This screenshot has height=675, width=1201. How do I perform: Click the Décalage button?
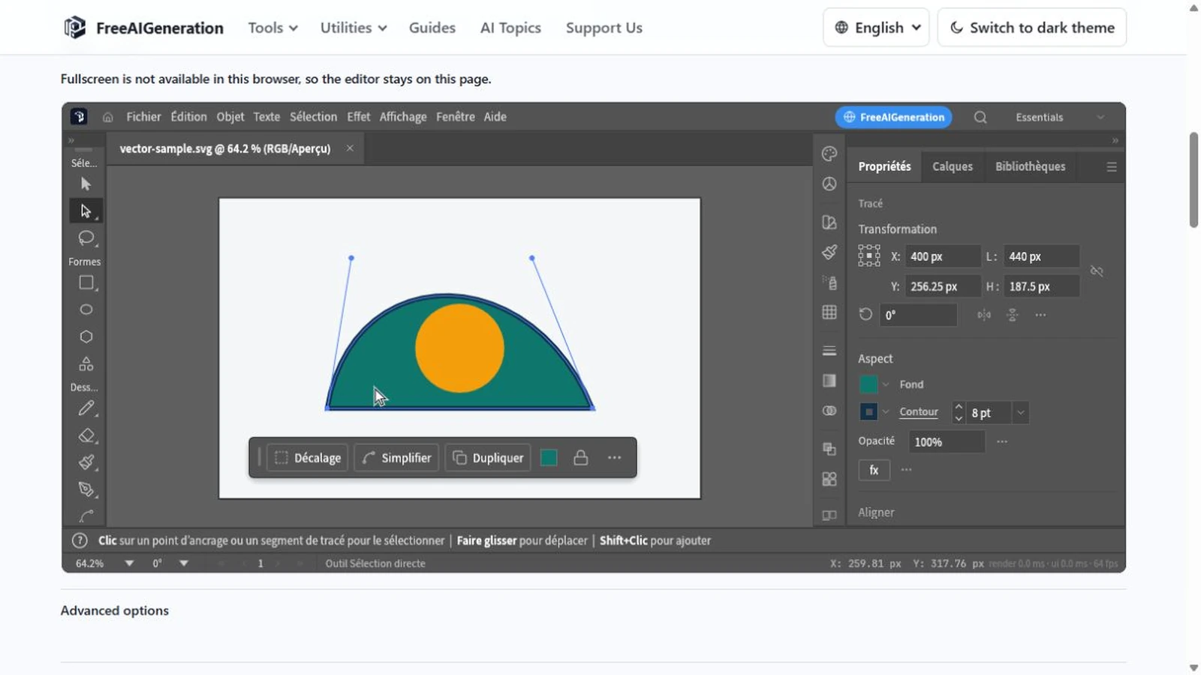tap(307, 457)
